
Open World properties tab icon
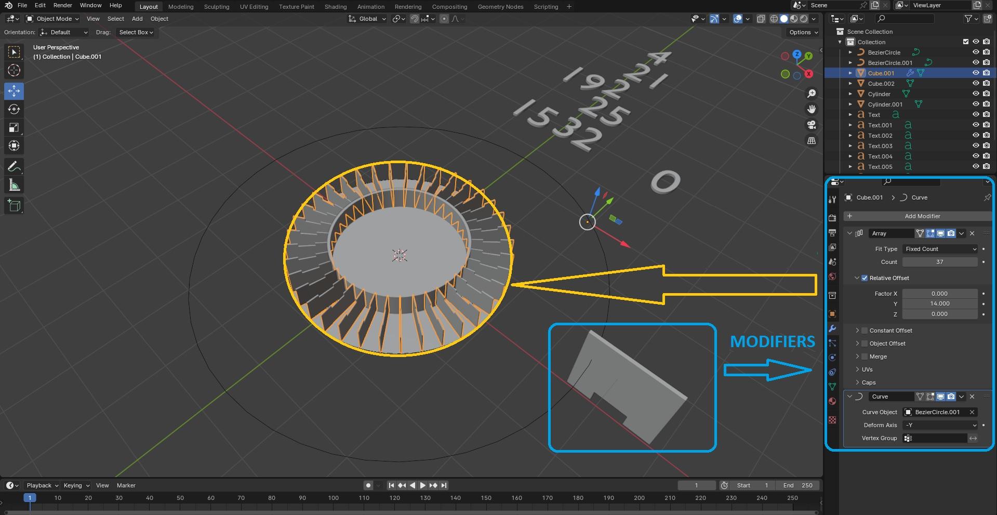(x=832, y=276)
